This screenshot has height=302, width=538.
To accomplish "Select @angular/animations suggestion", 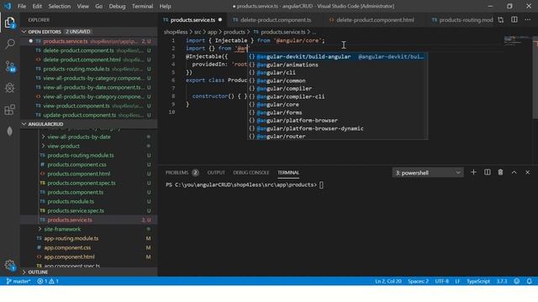I will [338, 65].
